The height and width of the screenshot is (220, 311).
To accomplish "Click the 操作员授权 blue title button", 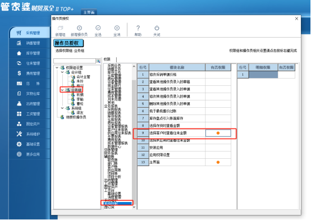I will 68,43.
